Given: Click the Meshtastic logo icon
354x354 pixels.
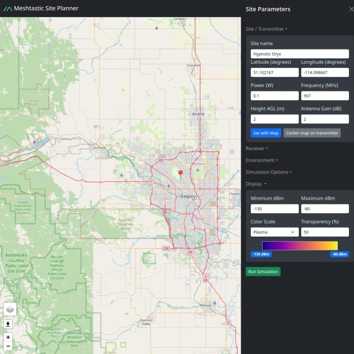Looking at the screenshot, I should click(x=8, y=9).
